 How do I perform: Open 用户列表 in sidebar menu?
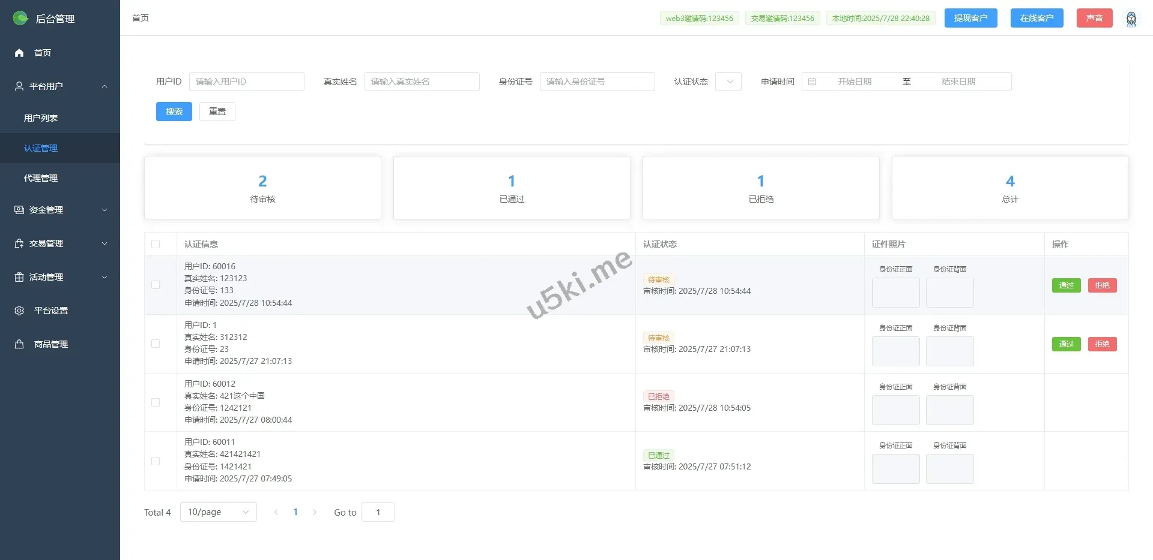click(41, 118)
